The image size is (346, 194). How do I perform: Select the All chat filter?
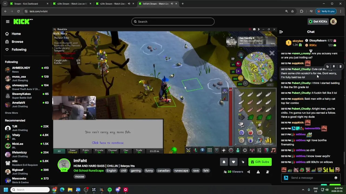pyautogui.click(x=59, y=151)
